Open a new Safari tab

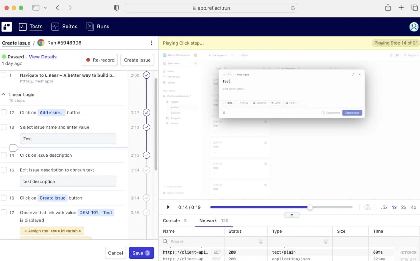[401, 8]
